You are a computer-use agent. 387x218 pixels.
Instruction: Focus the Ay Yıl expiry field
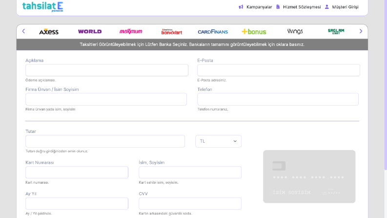[x=77, y=203]
